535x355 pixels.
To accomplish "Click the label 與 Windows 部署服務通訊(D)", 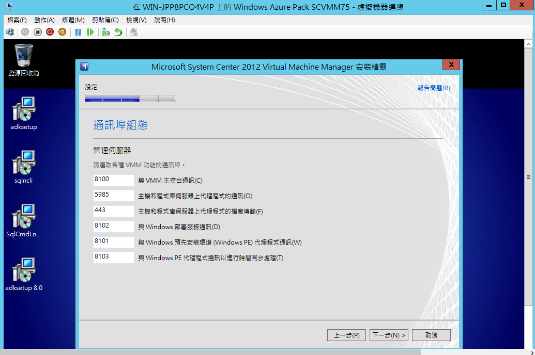I will (179, 227).
